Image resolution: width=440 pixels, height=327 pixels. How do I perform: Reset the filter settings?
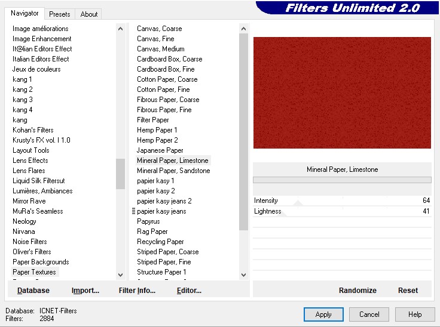(408, 290)
